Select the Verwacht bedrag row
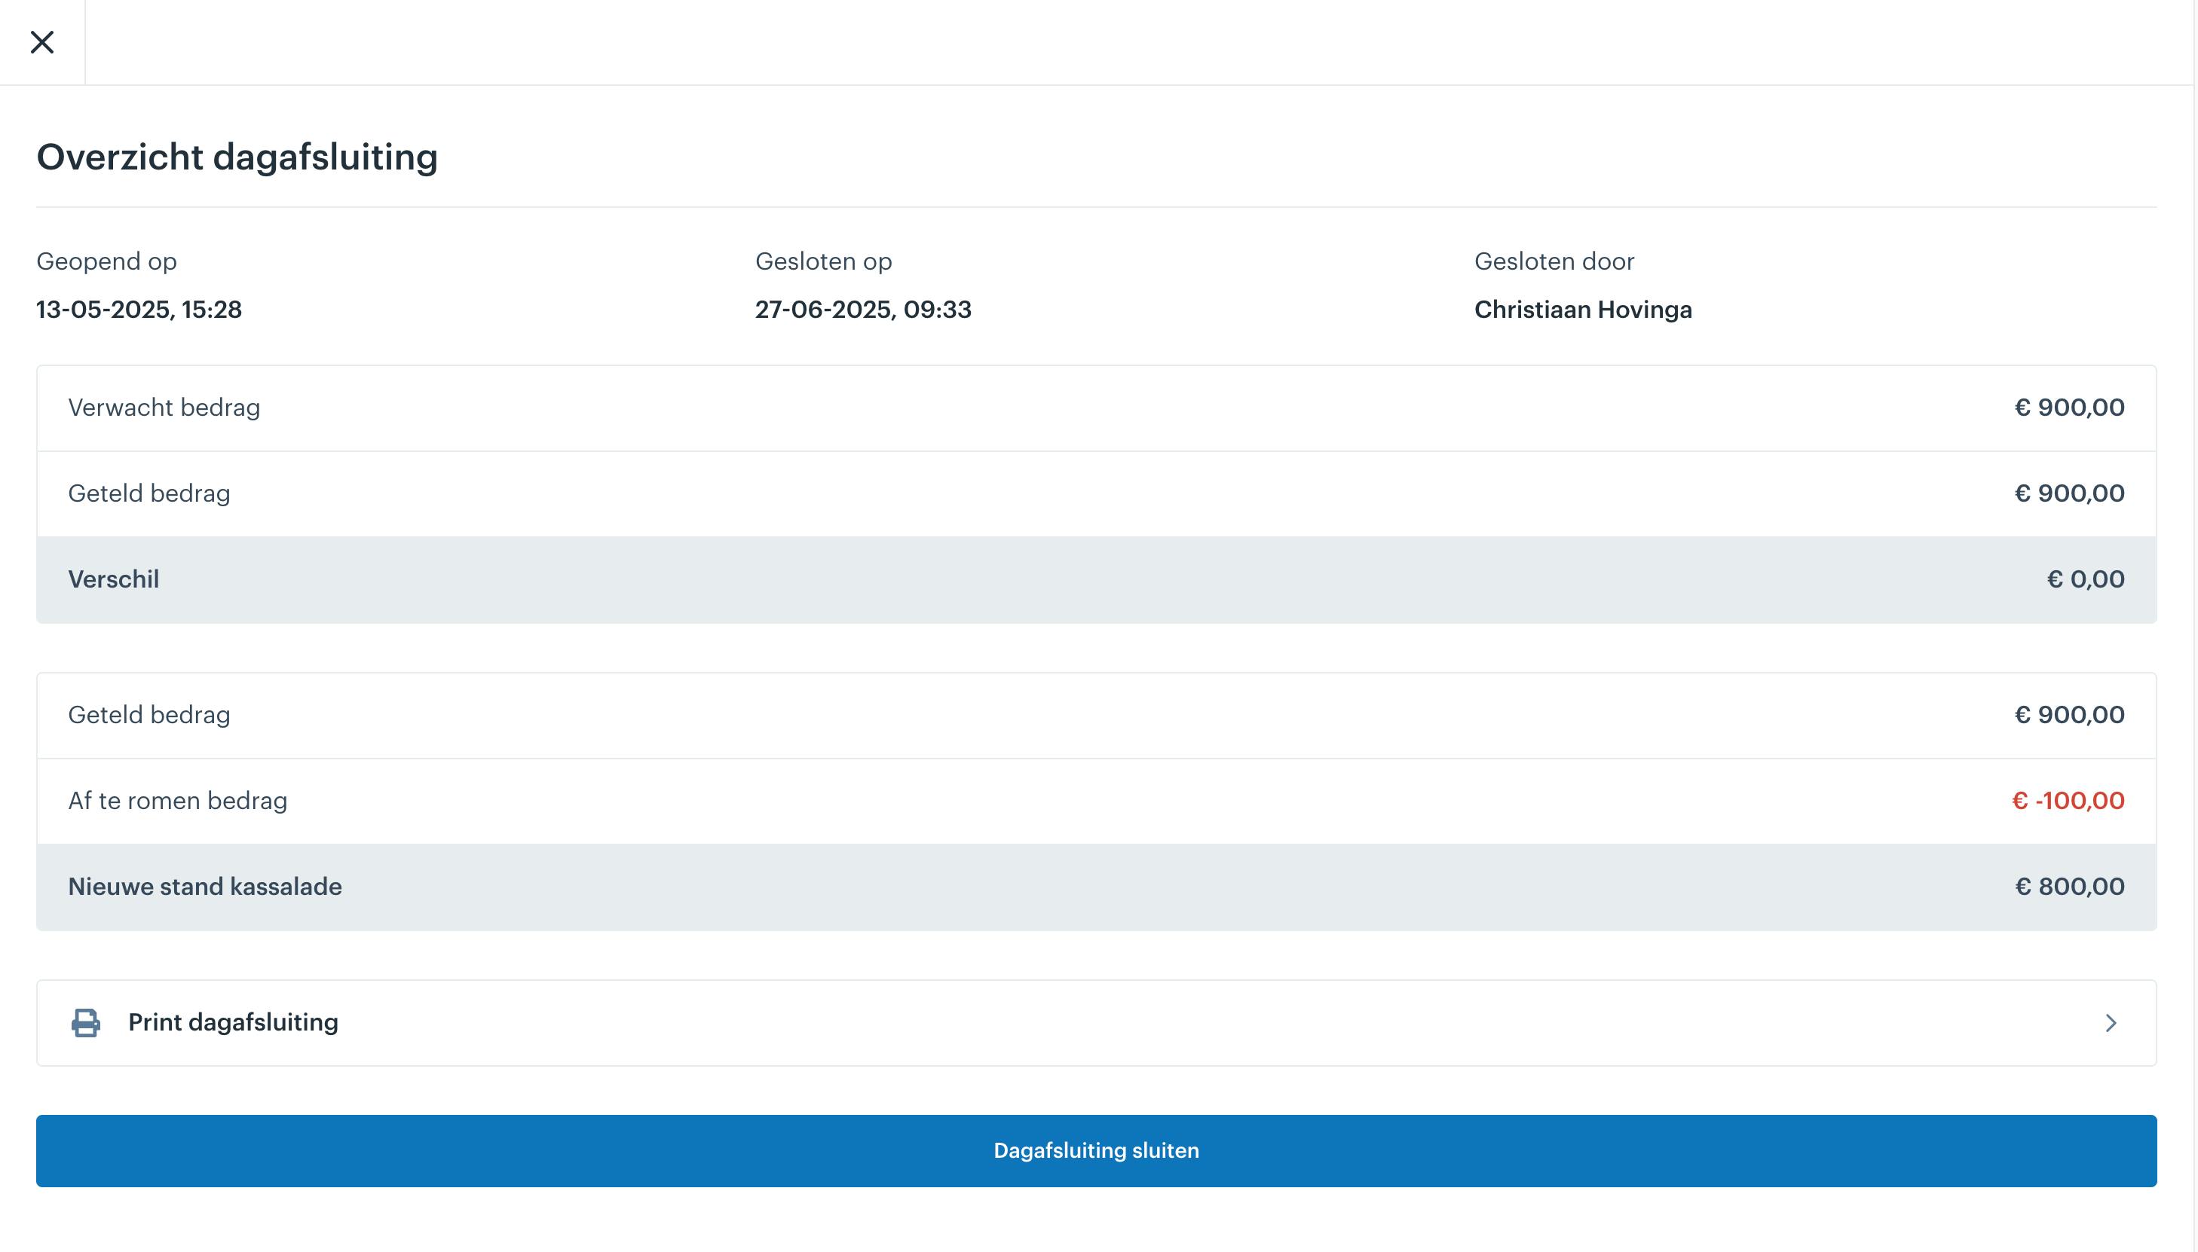 click(x=1096, y=408)
